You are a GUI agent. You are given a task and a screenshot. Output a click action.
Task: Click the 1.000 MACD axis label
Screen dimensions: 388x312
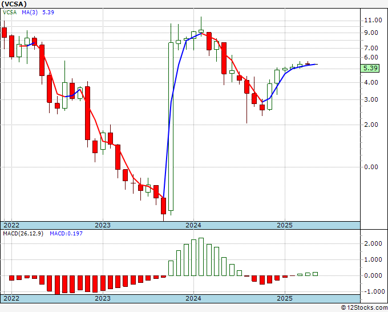click(373, 259)
